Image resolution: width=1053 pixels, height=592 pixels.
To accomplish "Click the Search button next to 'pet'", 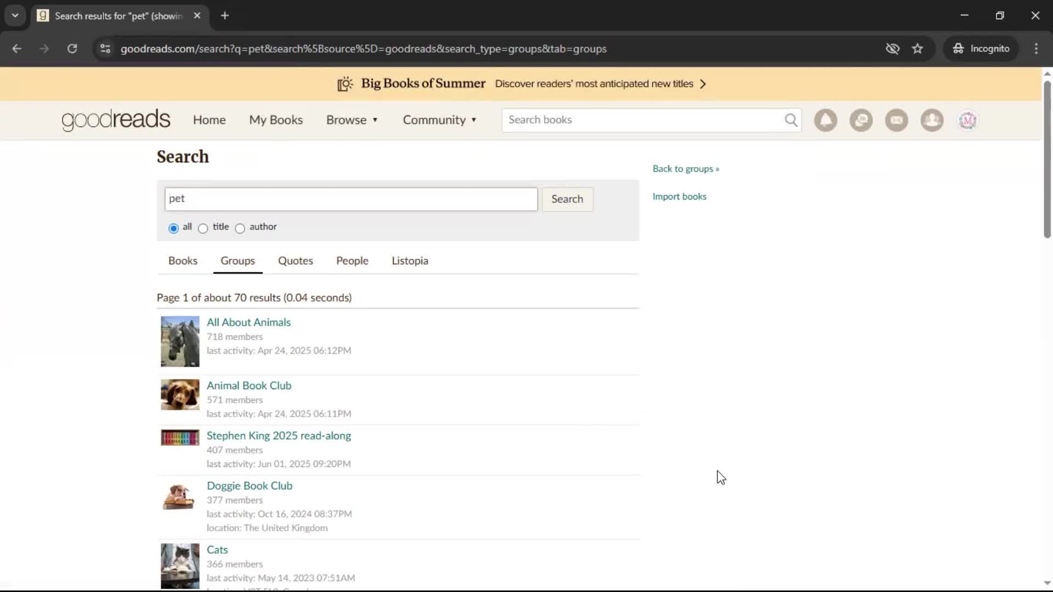I will [567, 199].
